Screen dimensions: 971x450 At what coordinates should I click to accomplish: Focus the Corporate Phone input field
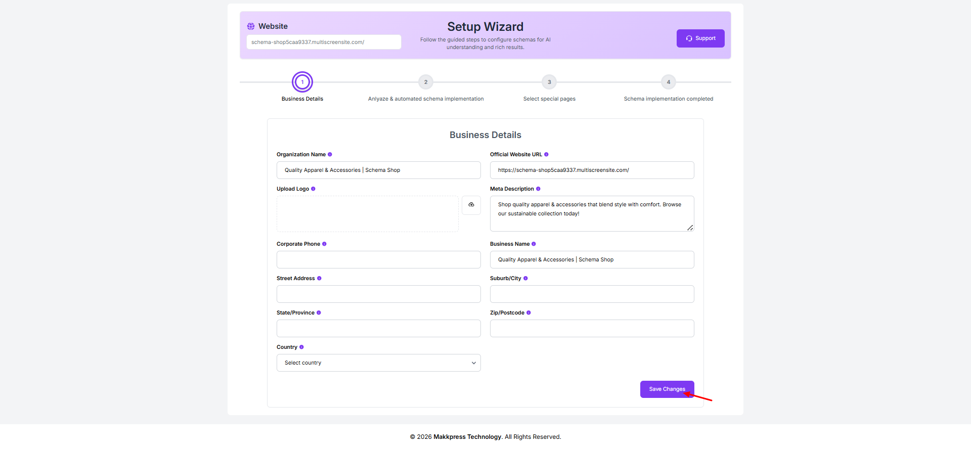click(x=378, y=260)
